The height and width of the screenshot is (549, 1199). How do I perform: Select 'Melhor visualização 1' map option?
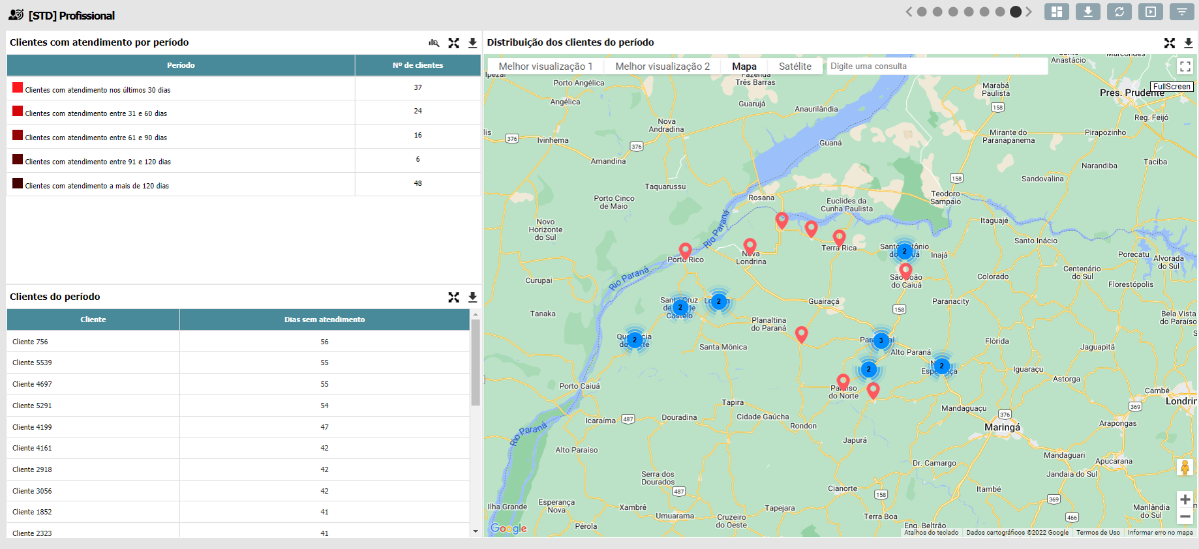click(545, 67)
